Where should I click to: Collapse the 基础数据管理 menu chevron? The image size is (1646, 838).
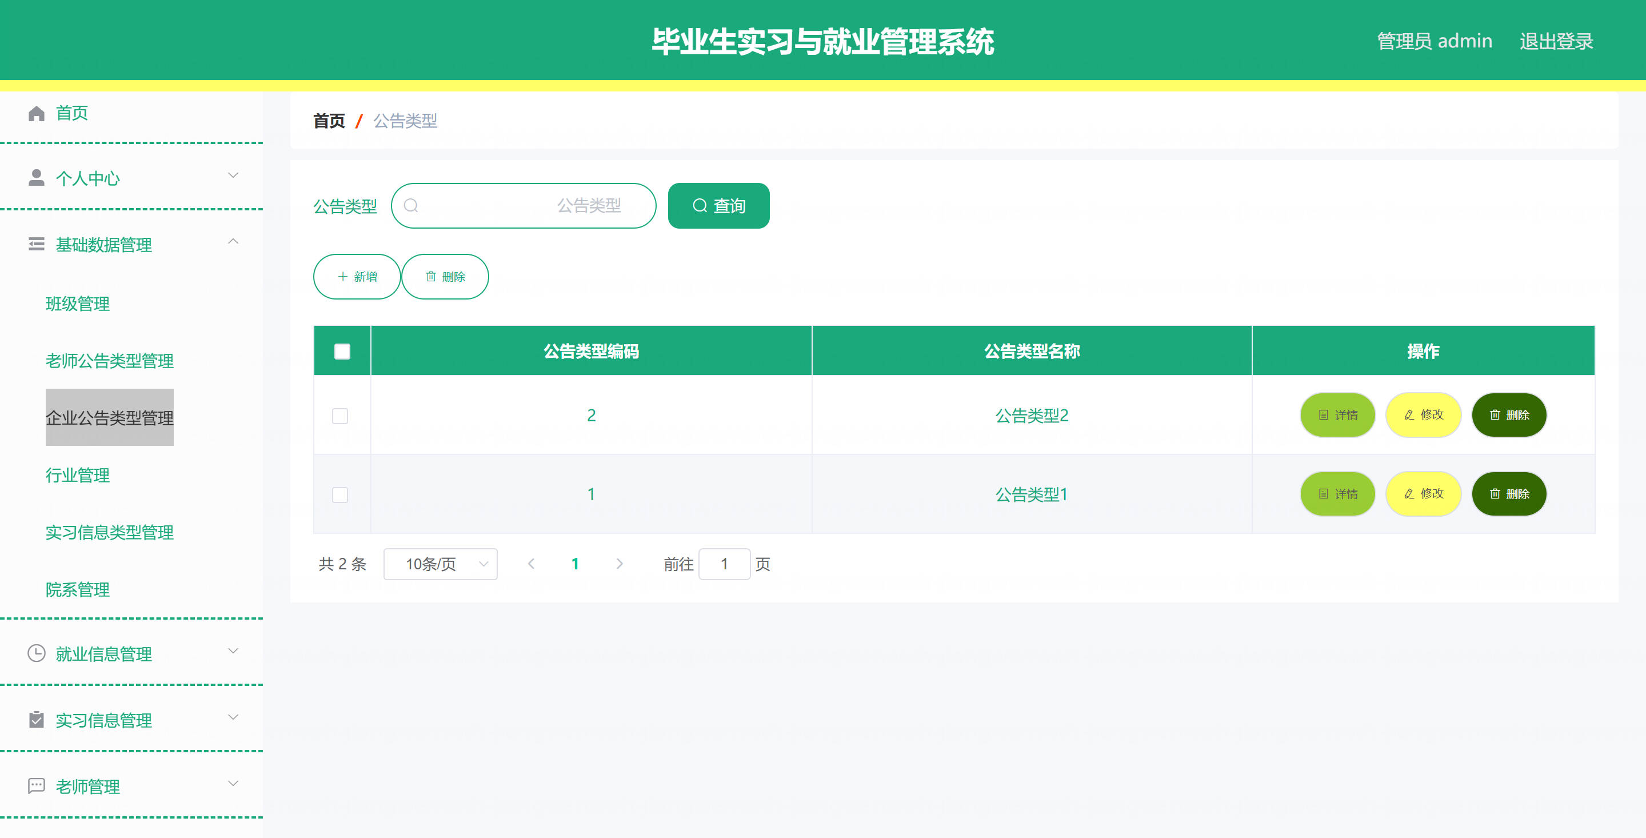pos(233,242)
